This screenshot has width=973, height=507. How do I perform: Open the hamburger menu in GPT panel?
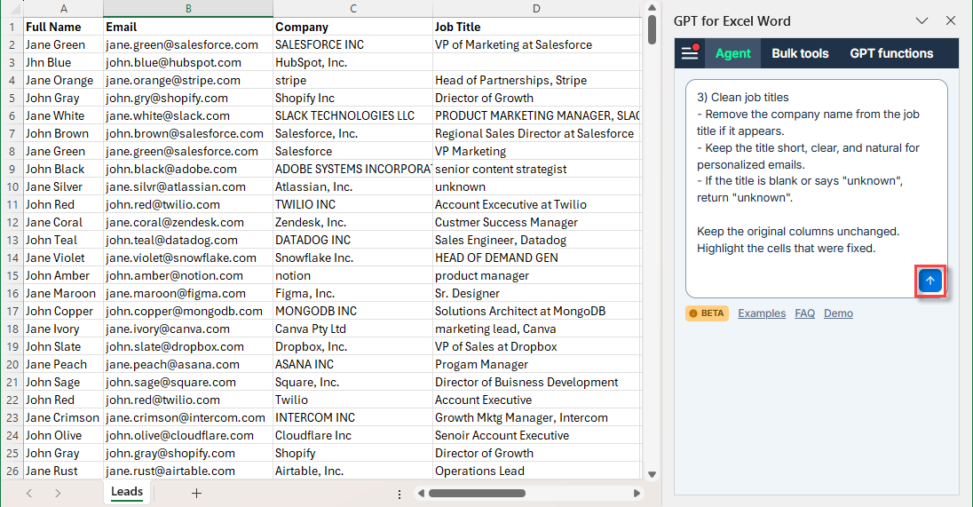(x=690, y=52)
